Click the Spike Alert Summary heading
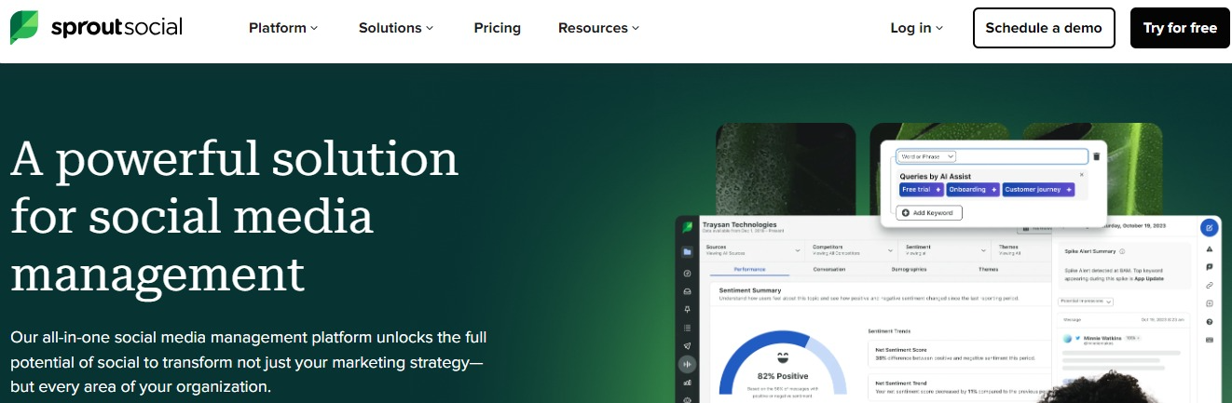 (x=1089, y=251)
